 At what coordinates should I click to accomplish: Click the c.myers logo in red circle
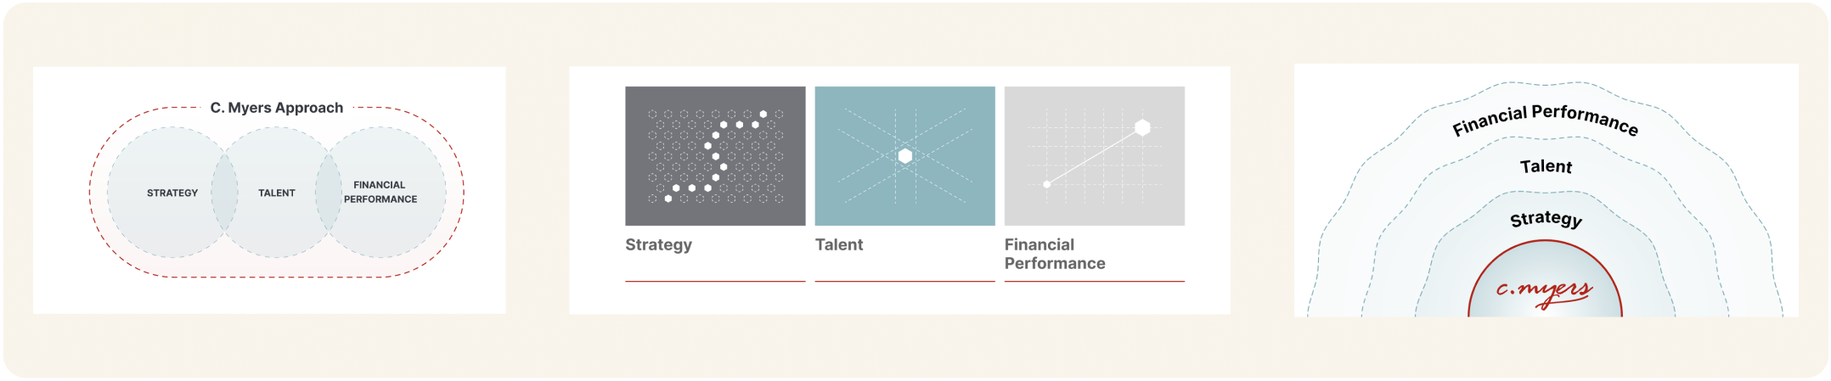(1544, 291)
